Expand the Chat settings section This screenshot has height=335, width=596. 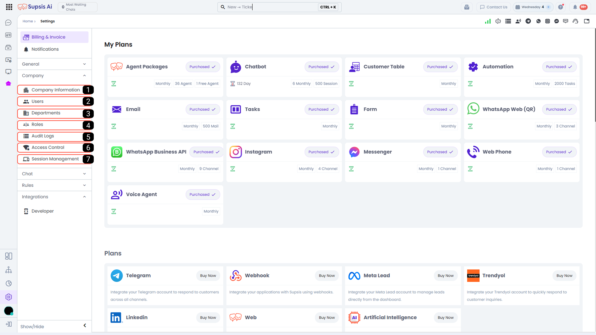pos(54,174)
